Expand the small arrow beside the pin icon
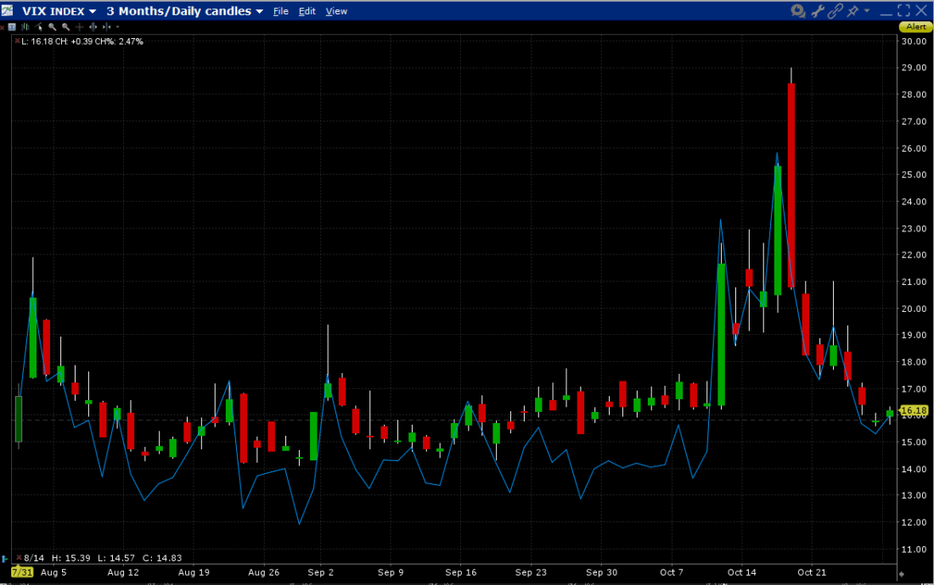934x585 pixels. pyautogui.click(x=867, y=11)
